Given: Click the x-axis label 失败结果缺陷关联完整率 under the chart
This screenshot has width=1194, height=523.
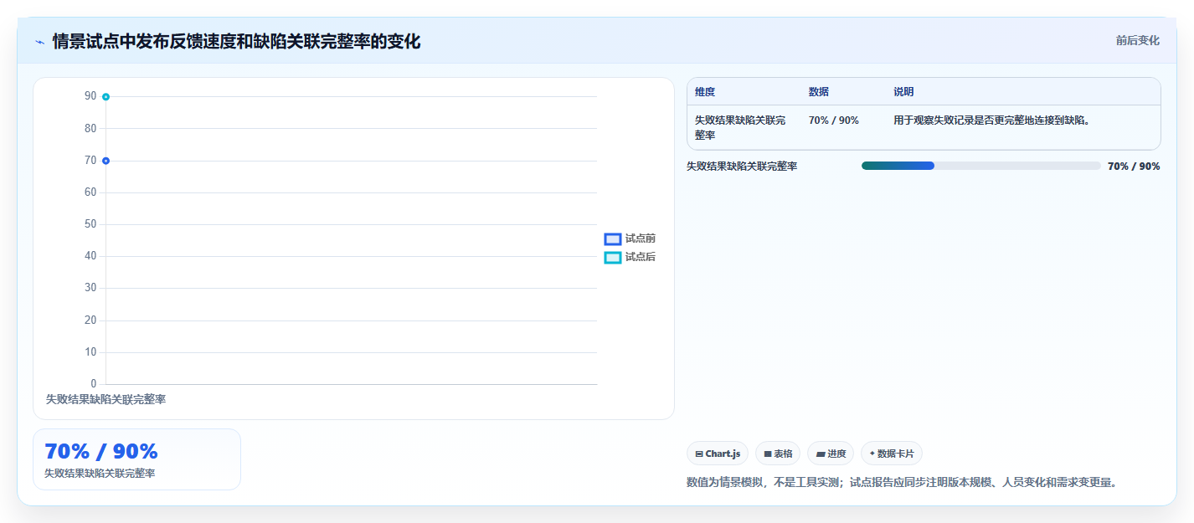Looking at the screenshot, I should (x=106, y=399).
